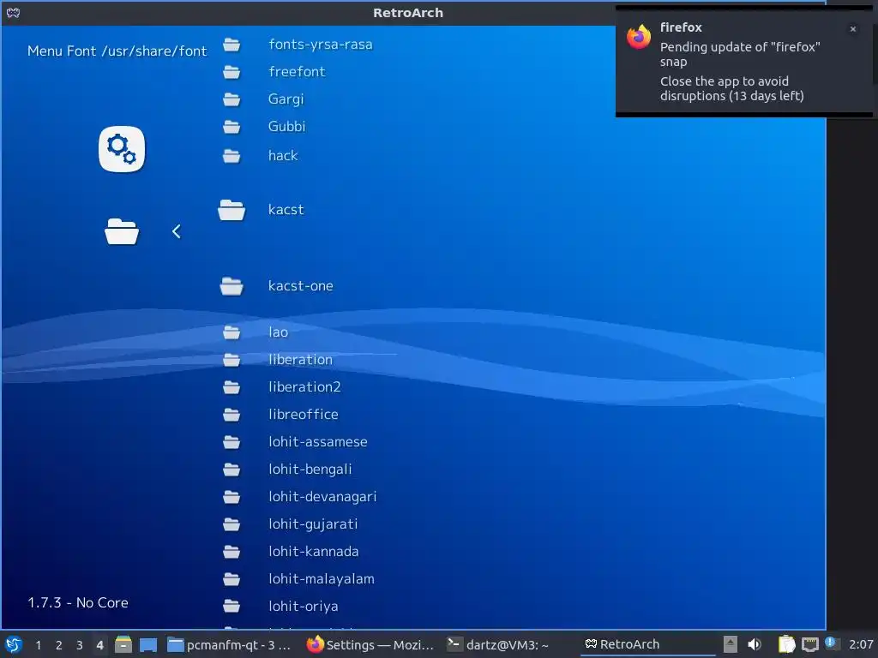Click the Firefox icon in the notification
The image size is (878, 658).
pyautogui.click(x=639, y=37)
